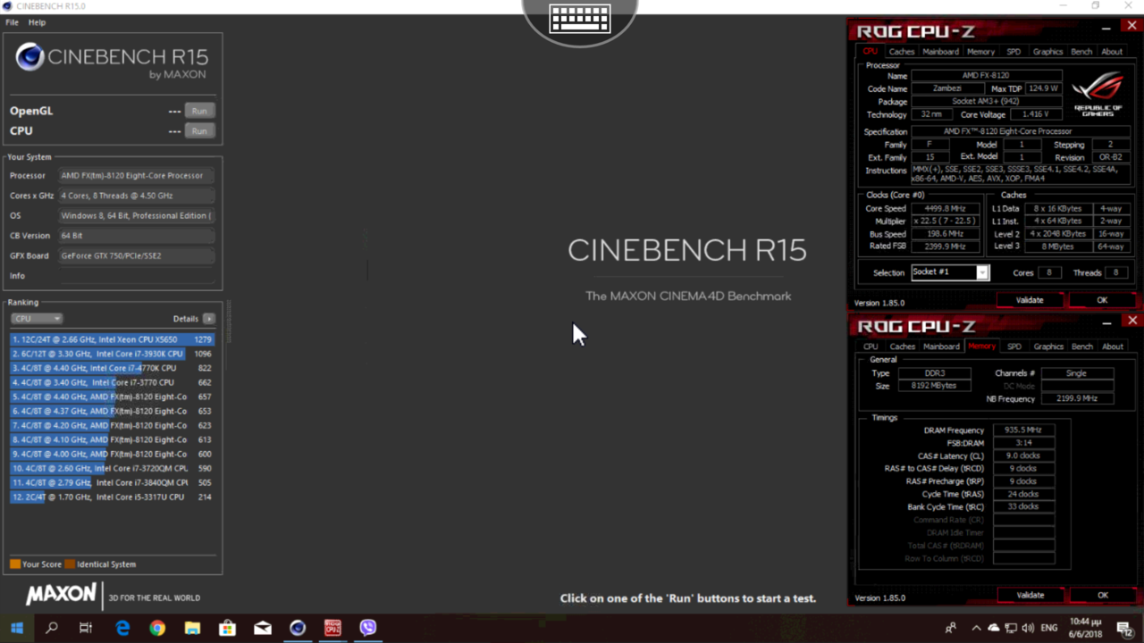Select ranking entry Intel Core i7-3930K

(113, 354)
